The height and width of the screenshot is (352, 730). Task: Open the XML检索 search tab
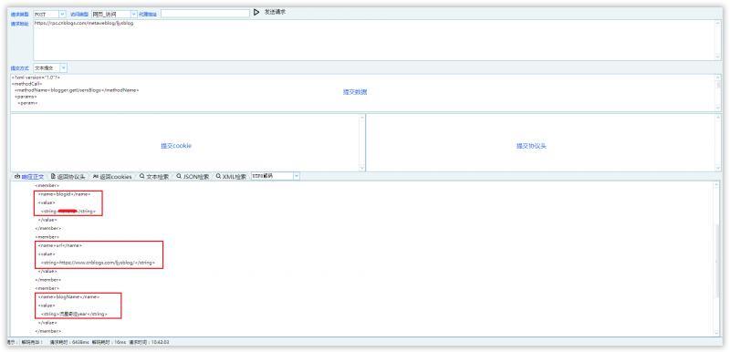click(231, 177)
